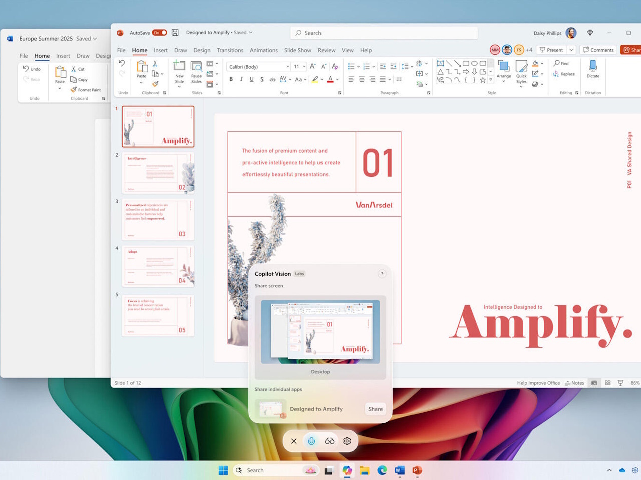This screenshot has width=641, height=480.
Task: Toggle Strikethrough in PowerPoint
Action: (272, 79)
